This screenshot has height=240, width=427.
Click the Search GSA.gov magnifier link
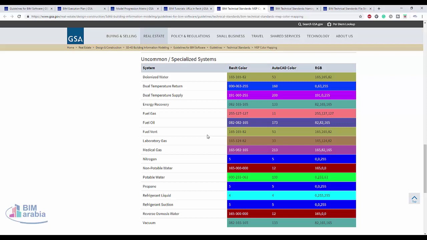[x=310, y=24]
